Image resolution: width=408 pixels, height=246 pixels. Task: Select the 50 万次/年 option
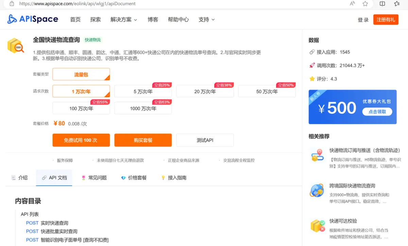[267, 91]
